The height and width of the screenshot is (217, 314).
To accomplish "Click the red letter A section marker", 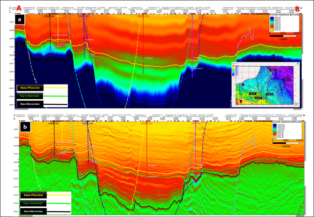I will click(x=19, y=8).
